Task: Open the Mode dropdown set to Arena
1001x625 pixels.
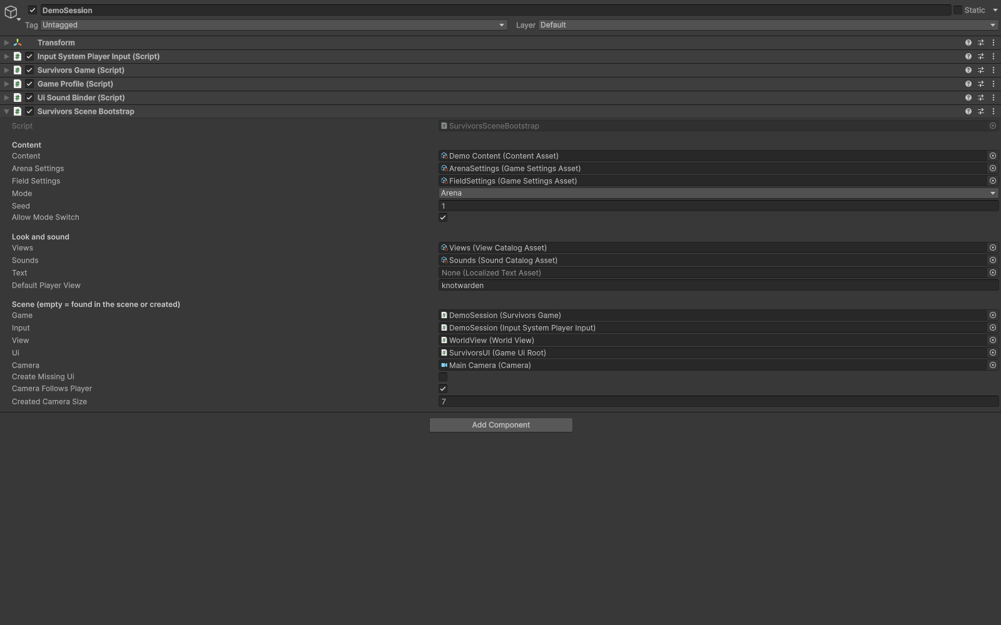Action: 718,193
